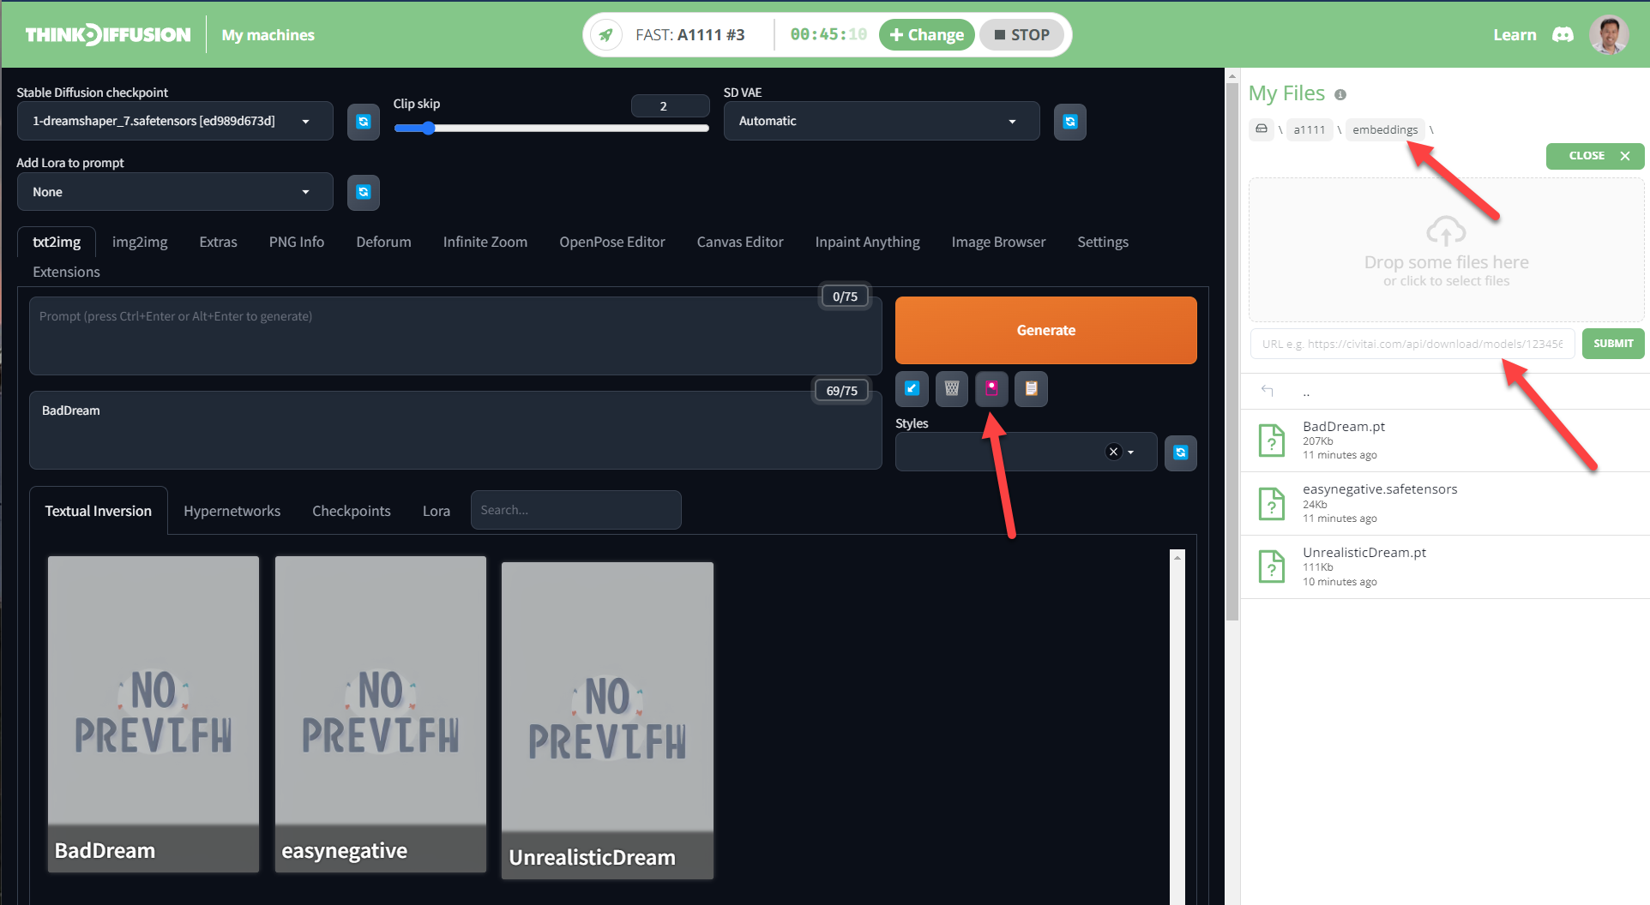Viewport: 1650px width, 905px height.
Task: Open the Settings tab
Action: point(1103,243)
